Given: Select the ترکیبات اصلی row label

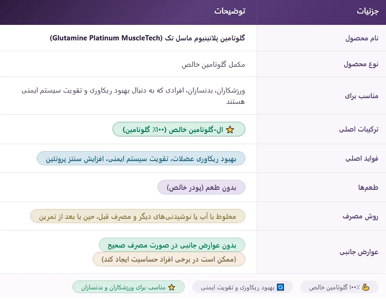Looking at the screenshot, I should click(359, 129).
